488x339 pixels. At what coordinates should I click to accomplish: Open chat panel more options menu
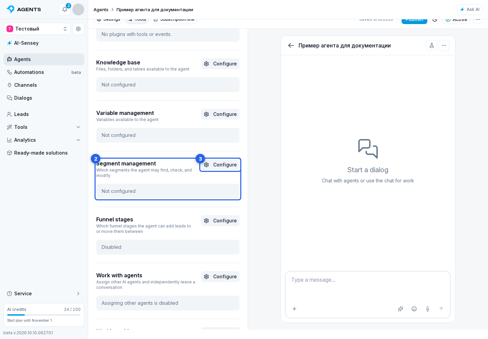click(444, 45)
